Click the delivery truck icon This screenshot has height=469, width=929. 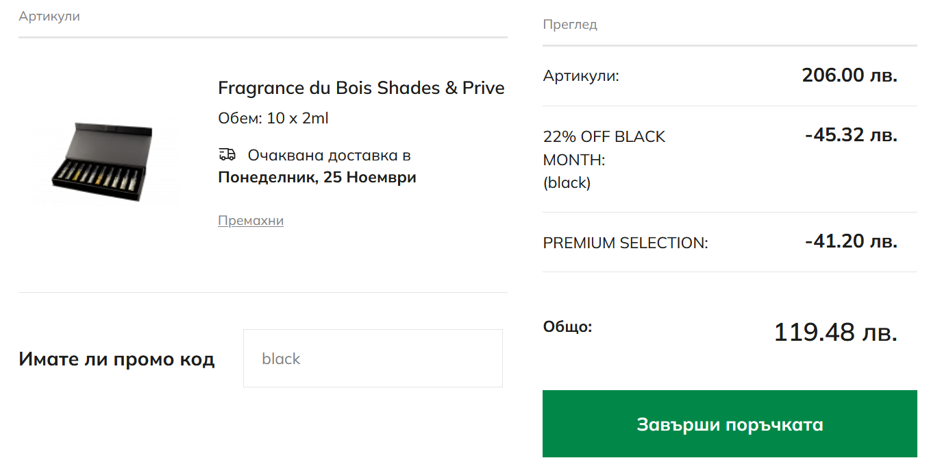click(x=227, y=154)
